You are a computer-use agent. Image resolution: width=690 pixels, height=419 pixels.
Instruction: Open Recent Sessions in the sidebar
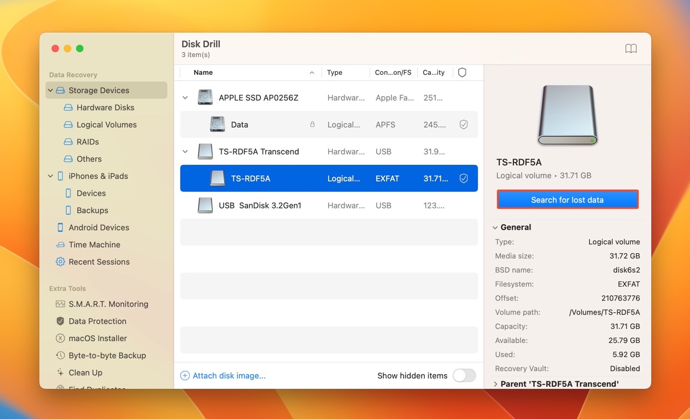point(99,262)
